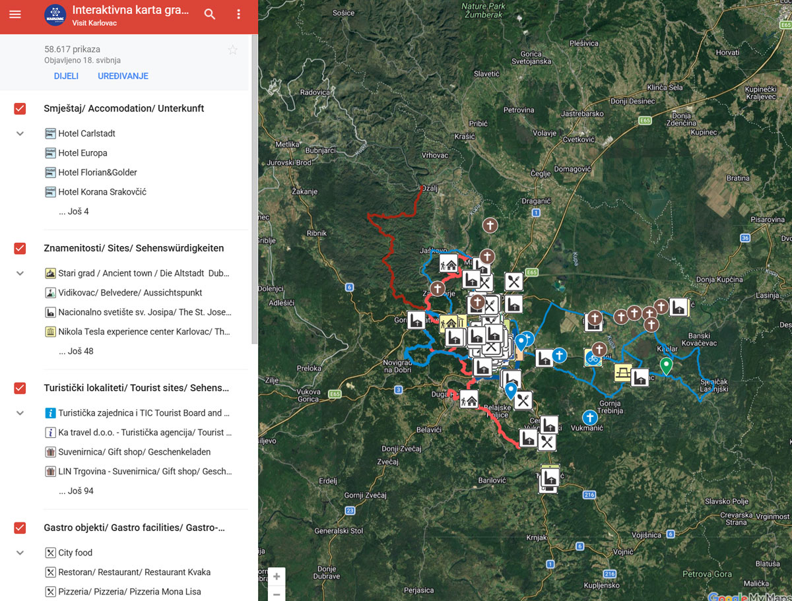Click the blue cross marker near Vukmanić
Viewport: 792px width, 601px height.
(x=590, y=418)
